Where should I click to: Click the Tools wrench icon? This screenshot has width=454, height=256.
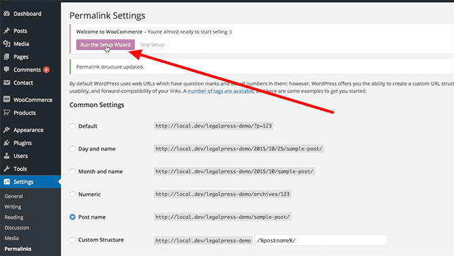point(7,169)
